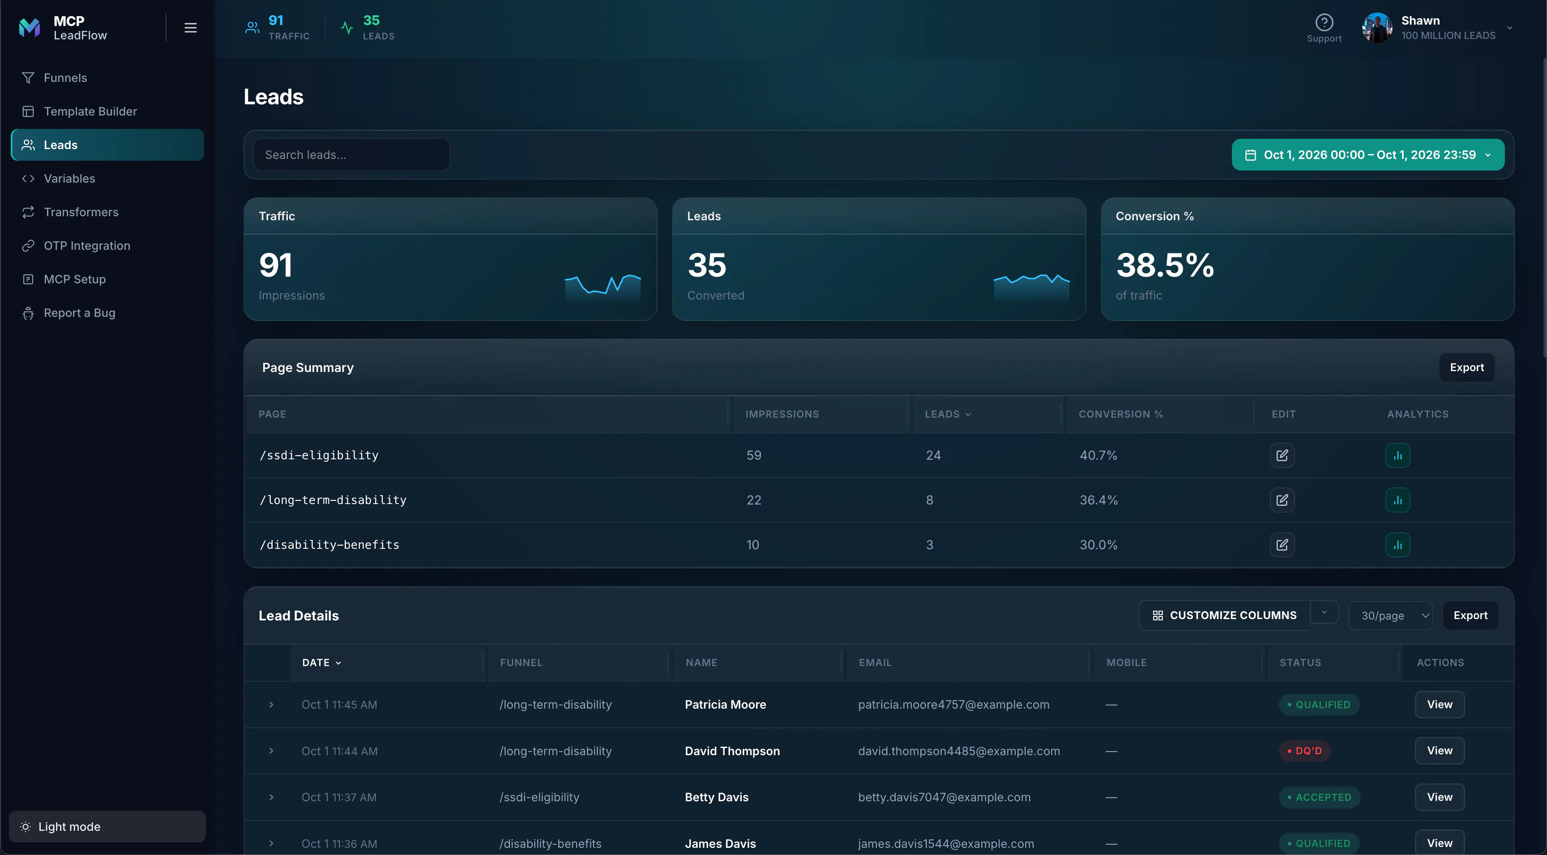Edit the /long-term-disability page
This screenshot has height=855, width=1547.
pyautogui.click(x=1282, y=500)
